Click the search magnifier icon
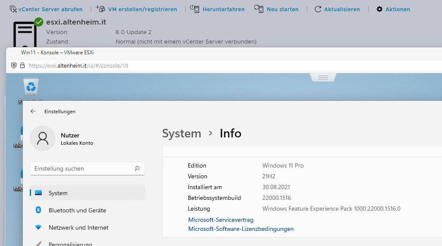 [137, 168]
